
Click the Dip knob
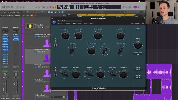pyautogui.click(x=100, y=74)
